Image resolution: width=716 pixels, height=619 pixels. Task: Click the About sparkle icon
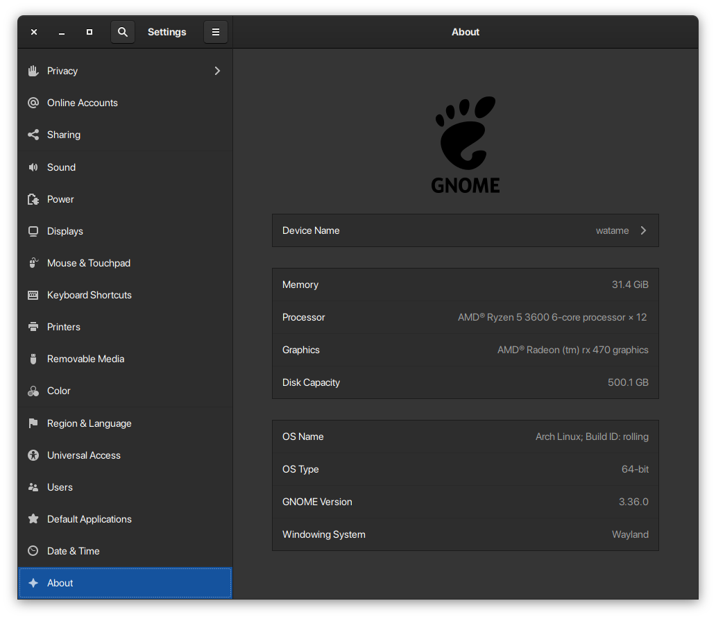33,583
